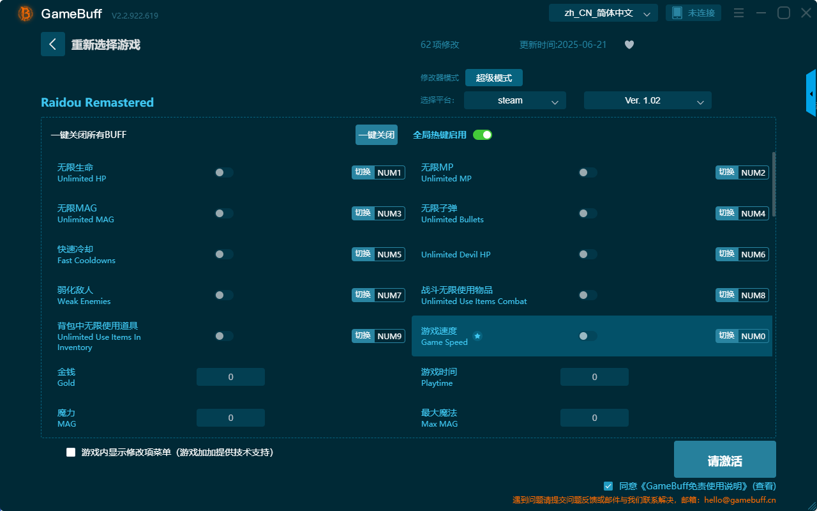Check the in-game modifier menu checkbox
The height and width of the screenshot is (511, 817).
[x=70, y=452]
